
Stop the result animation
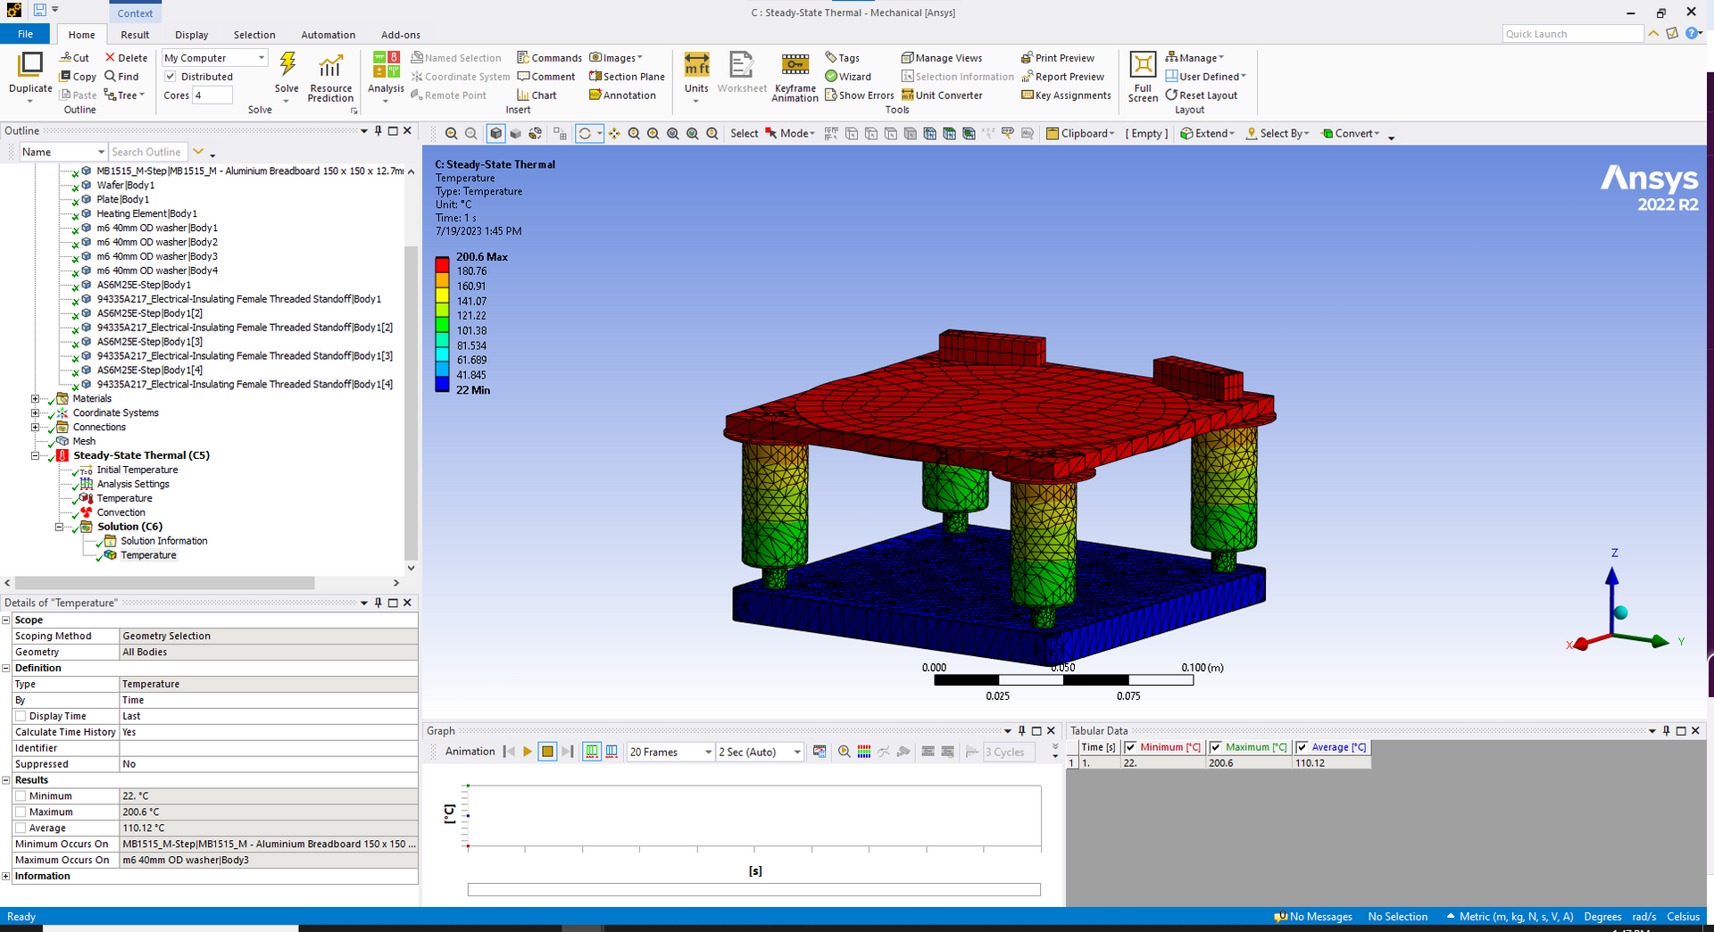tap(547, 752)
